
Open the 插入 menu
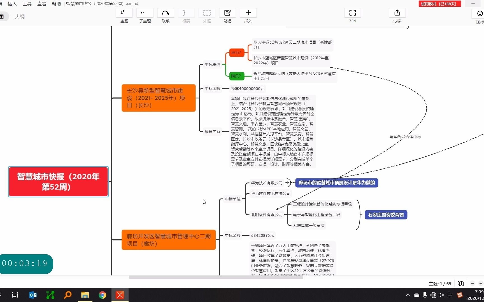point(12,4)
